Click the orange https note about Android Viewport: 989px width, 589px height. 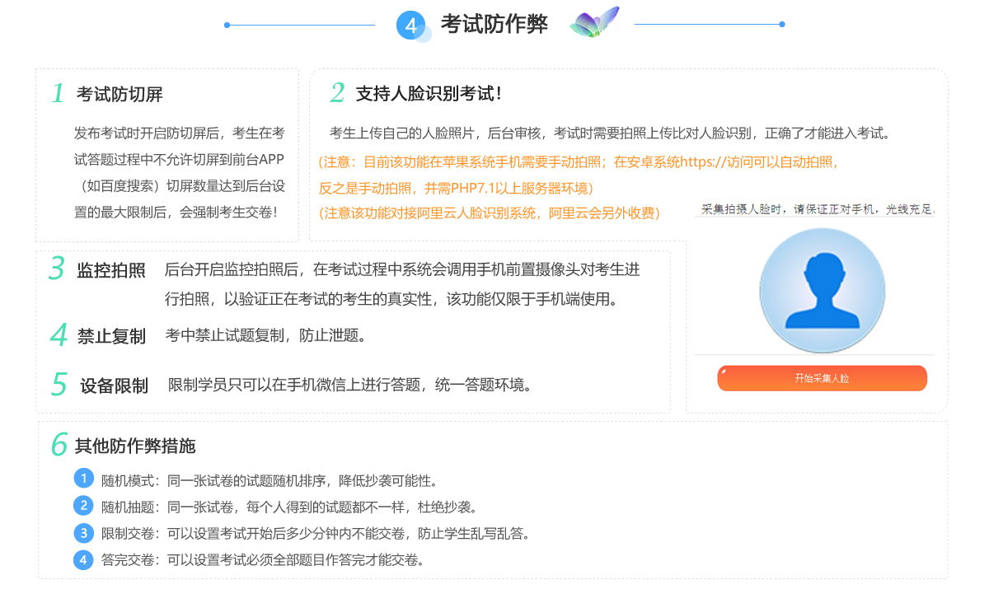click(x=578, y=162)
